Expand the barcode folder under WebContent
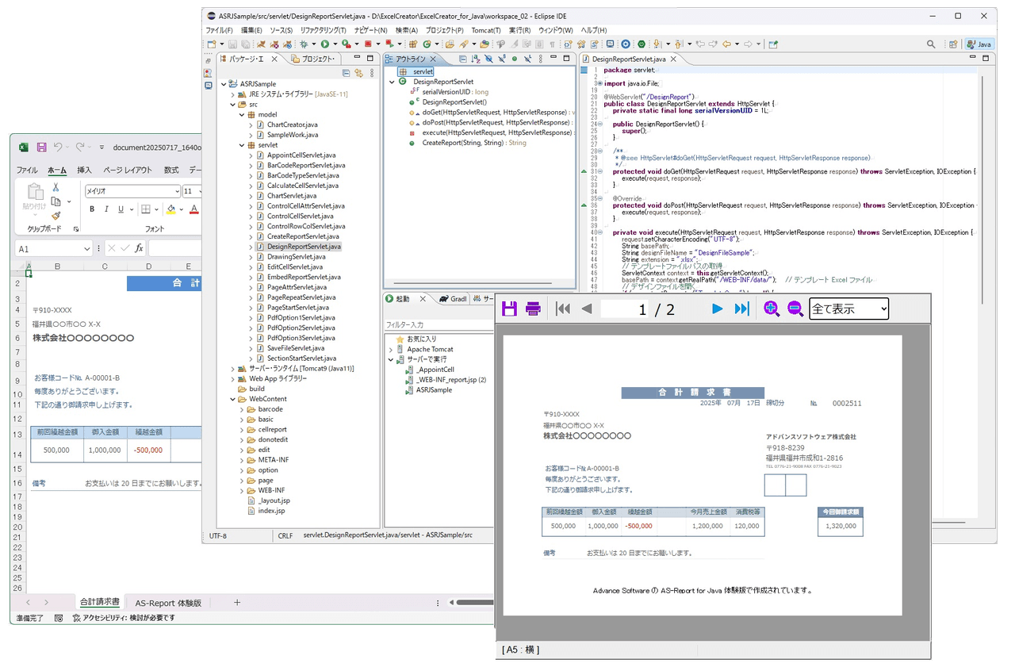This screenshot has height=667, width=1015. 242,409
